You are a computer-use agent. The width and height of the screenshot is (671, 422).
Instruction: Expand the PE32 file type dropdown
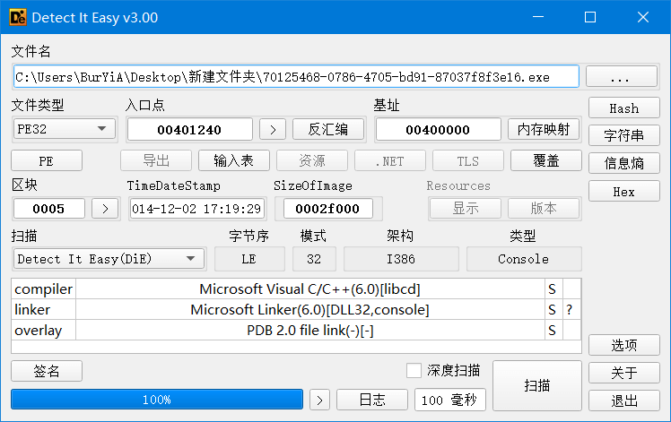[65, 129]
